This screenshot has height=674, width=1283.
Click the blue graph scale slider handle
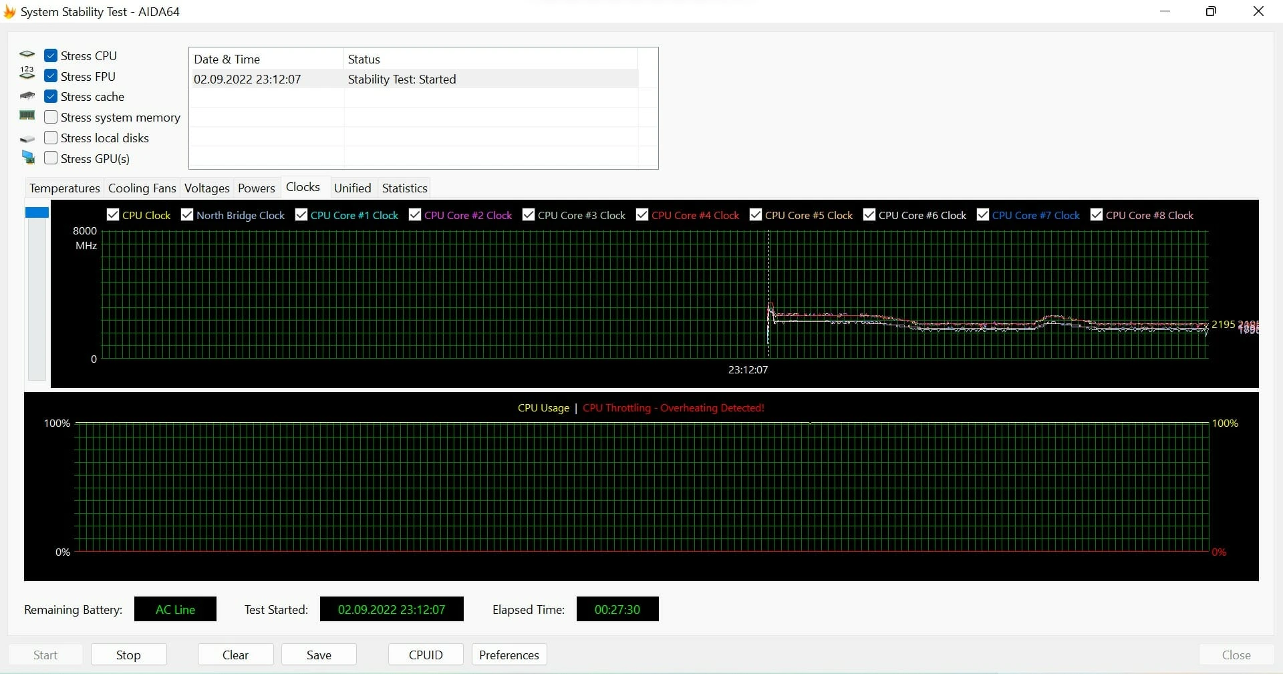point(37,212)
